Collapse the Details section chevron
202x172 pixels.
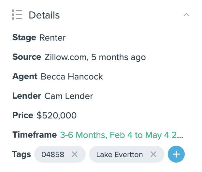tap(186, 15)
